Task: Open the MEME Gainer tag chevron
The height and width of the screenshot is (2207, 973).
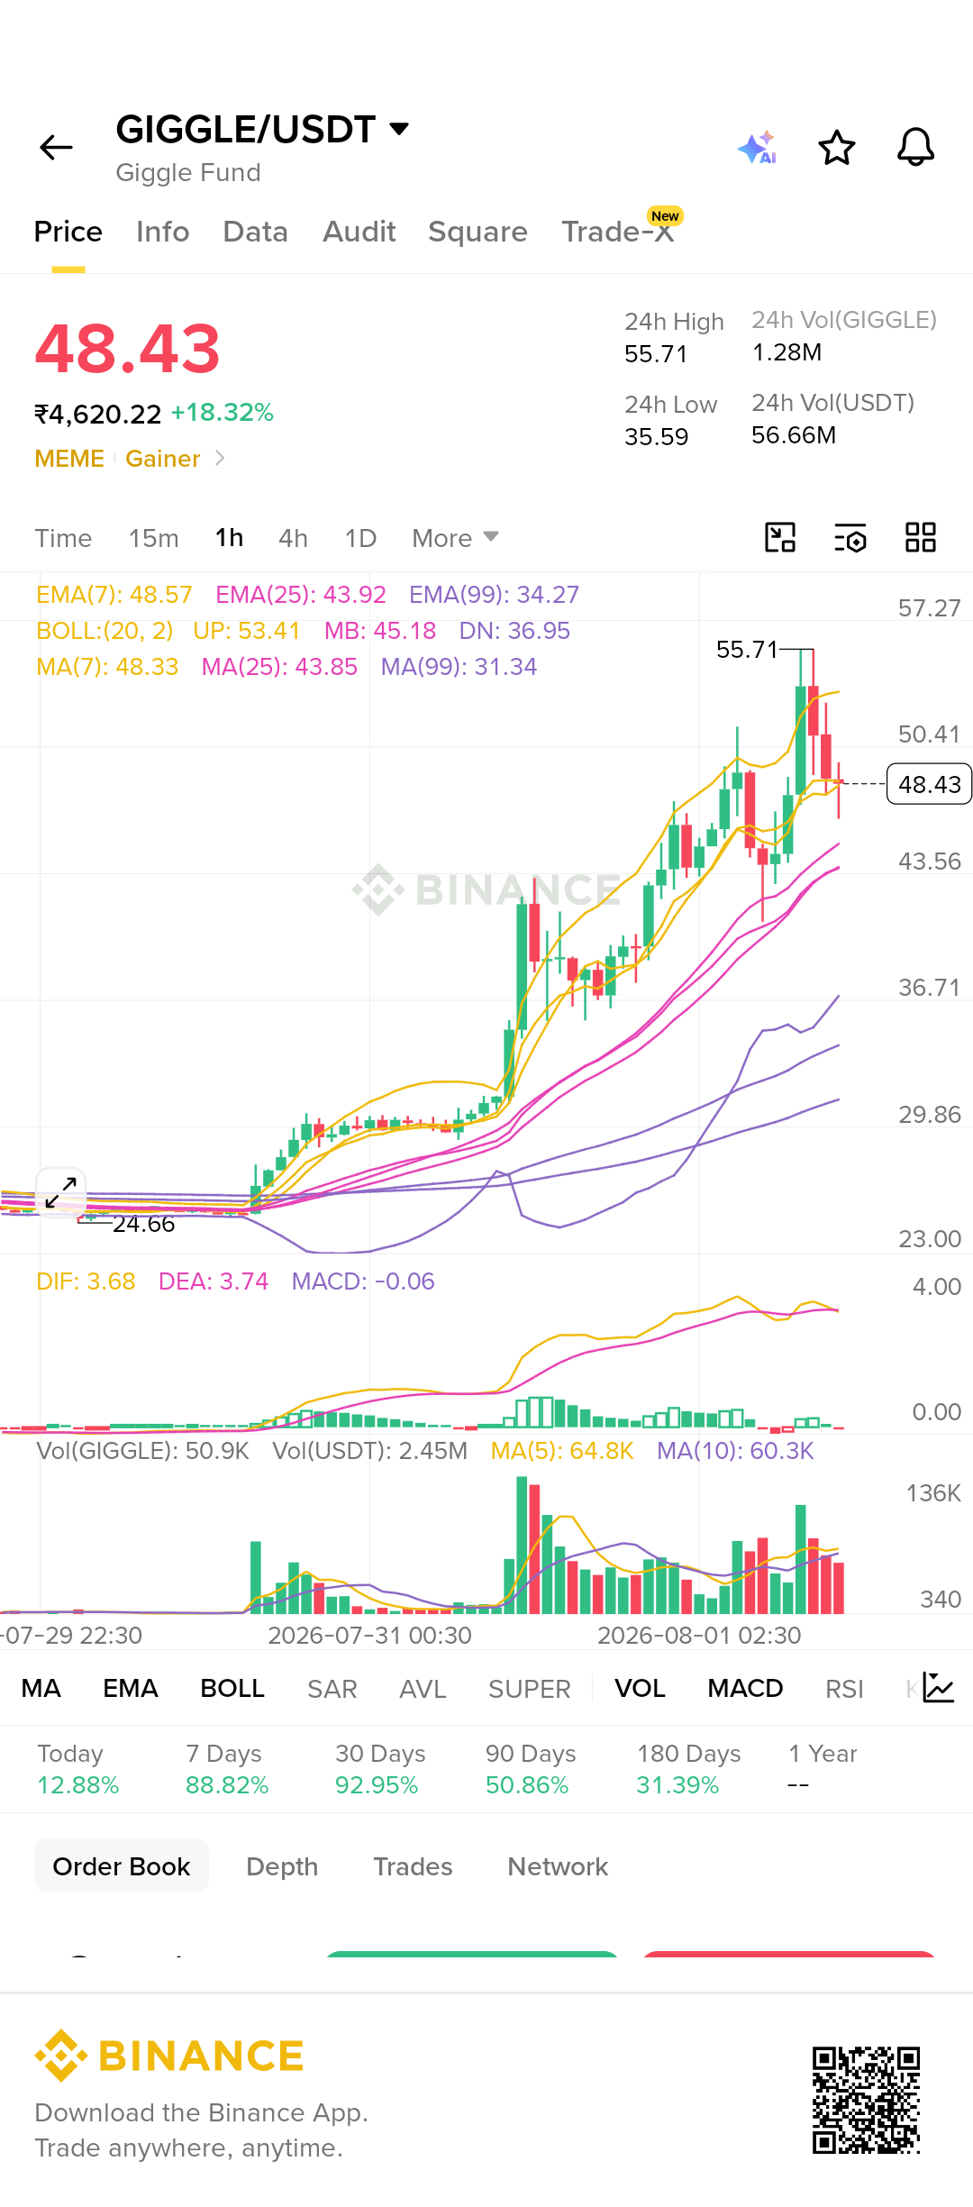Action: pos(220,458)
